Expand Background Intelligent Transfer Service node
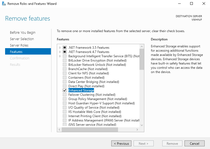This screenshot has height=149, width=210. click(x=60, y=56)
